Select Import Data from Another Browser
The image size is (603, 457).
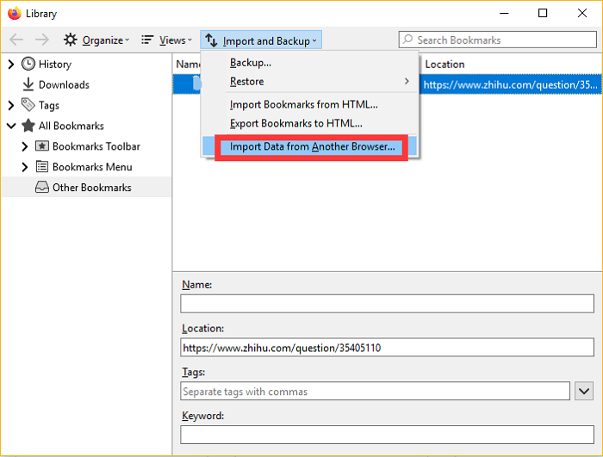click(312, 147)
